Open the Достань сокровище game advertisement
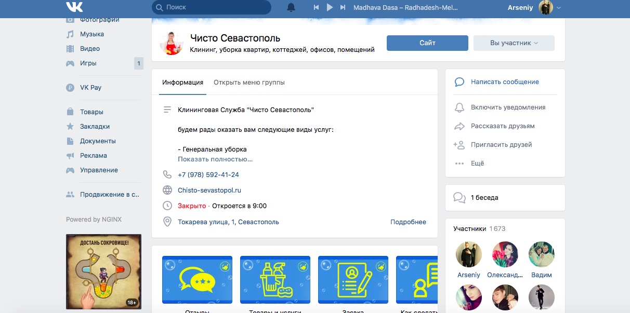630x313 pixels. click(103, 272)
